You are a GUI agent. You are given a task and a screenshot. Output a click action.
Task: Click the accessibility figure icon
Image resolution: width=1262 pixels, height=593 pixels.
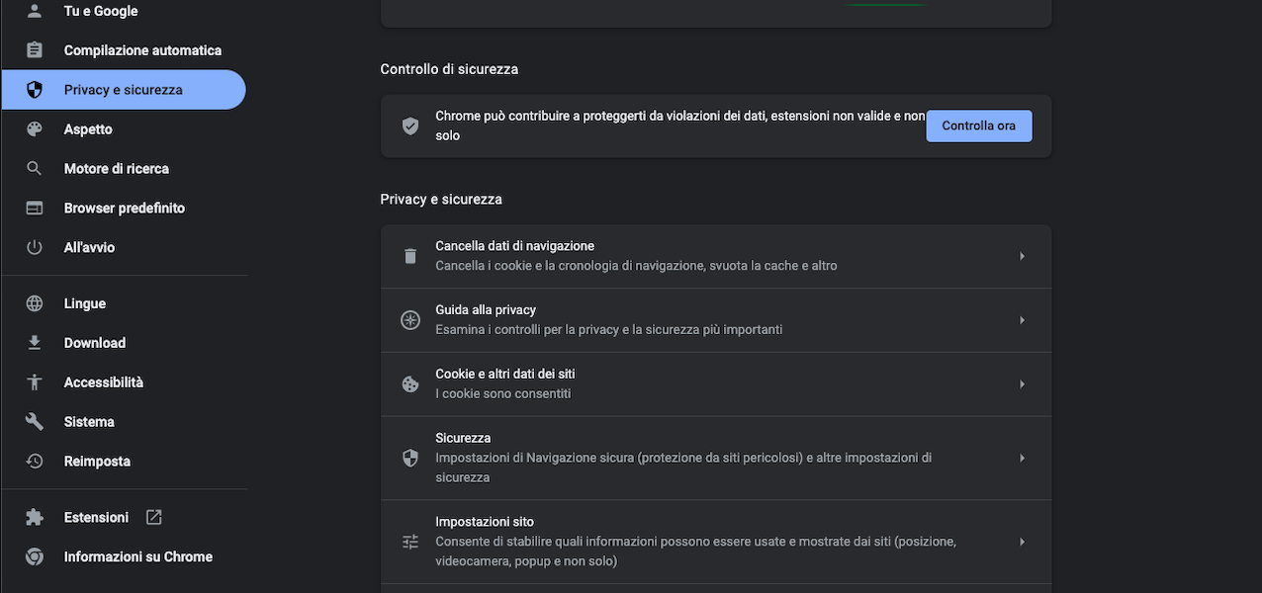[x=35, y=382]
